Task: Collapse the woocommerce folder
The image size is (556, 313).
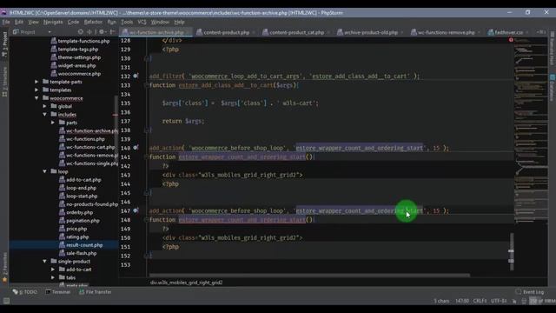Action: pos(36,98)
